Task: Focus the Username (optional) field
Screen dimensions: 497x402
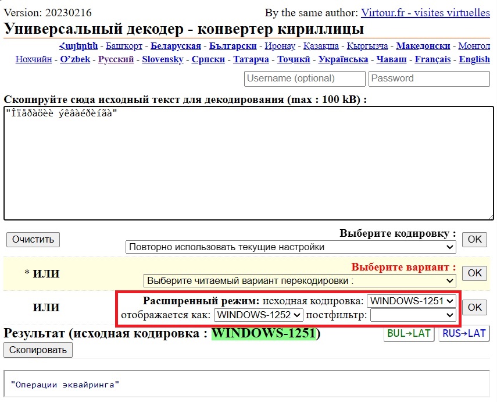Action: coord(305,79)
